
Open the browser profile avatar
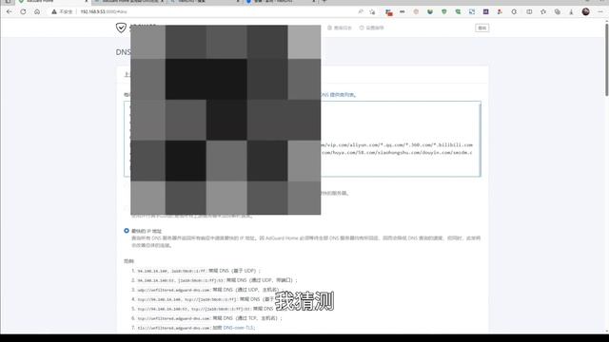[586, 11]
